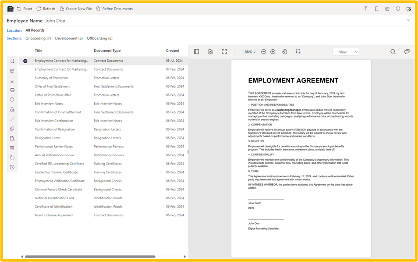Switch to the Offboarding (6) section

(99, 39)
